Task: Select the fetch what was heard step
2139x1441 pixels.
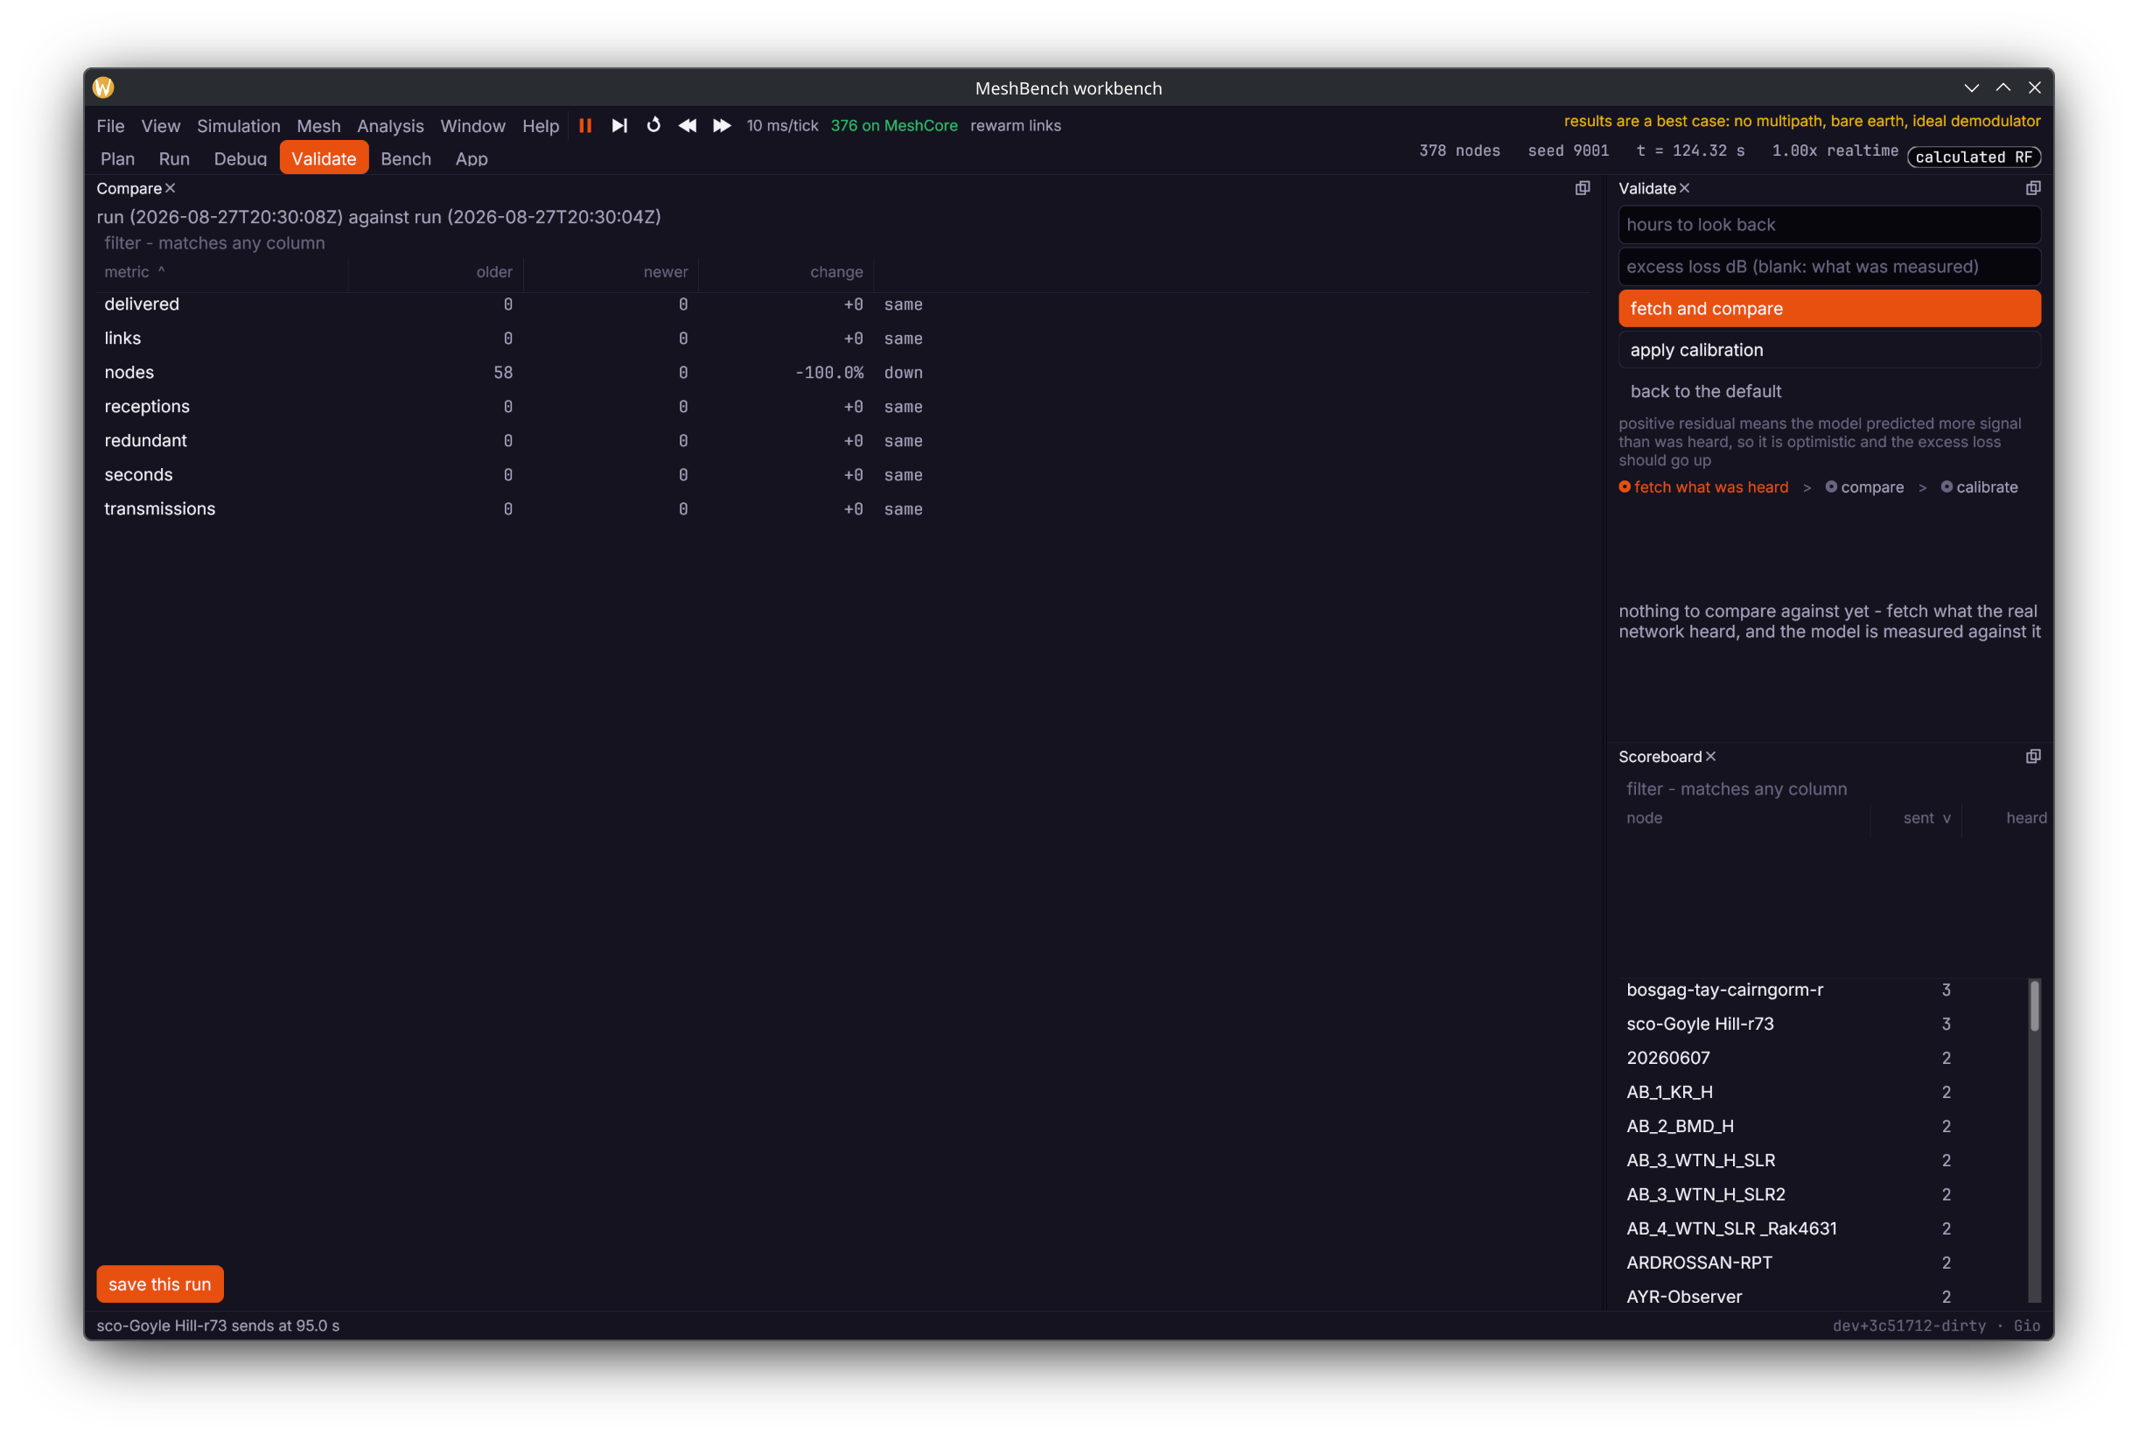Action: 1702,487
